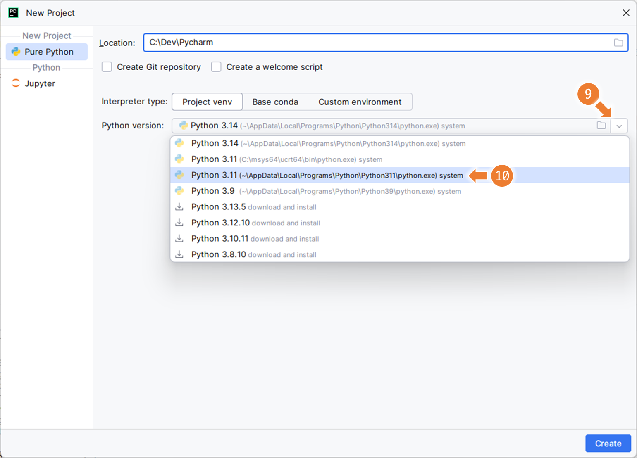Select Python 3.8.10 download and install

[400, 255]
